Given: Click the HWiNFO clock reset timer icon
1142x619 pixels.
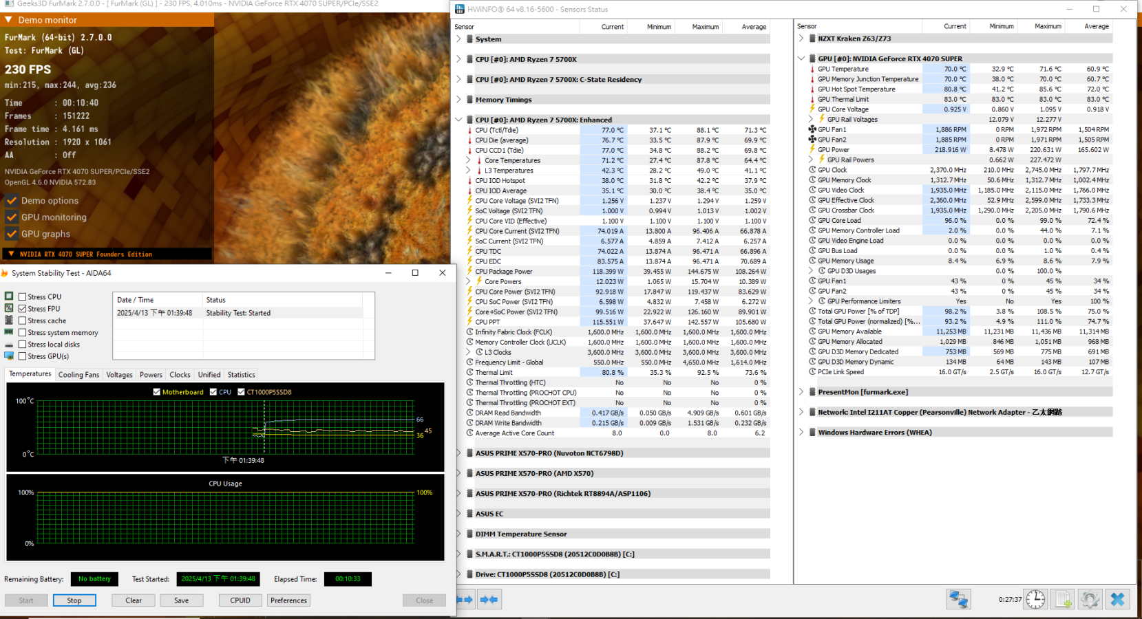Looking at the screenshot, I should tap(1035, 600).
